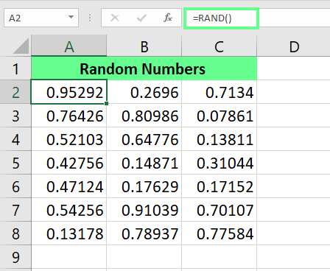The width and height of the screenshot is (330, 271).
Task: Click cell containing 0.17629
Action: (144, 186)
